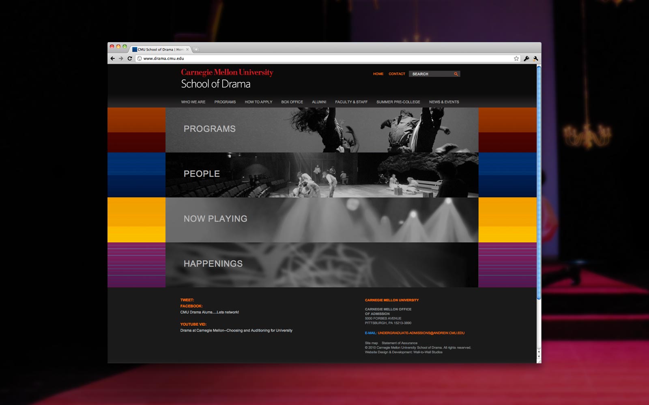Image resolution: width=649 pixels, height=405 pixels.
Task: Open the HAPPENINGS banner
Action: point(322,265)
